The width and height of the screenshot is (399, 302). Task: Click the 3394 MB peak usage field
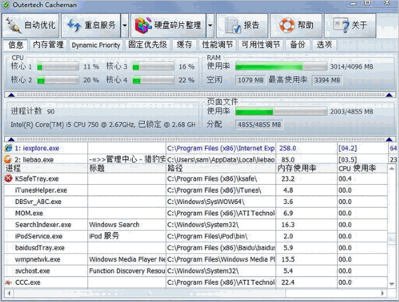click(x=327, y=80)
